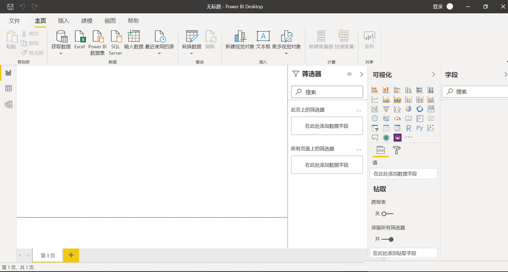Image resolution: width=508 pixels, height=272 pixels.
Task: Click the SQL Server data source button
Action: [115, 43]
